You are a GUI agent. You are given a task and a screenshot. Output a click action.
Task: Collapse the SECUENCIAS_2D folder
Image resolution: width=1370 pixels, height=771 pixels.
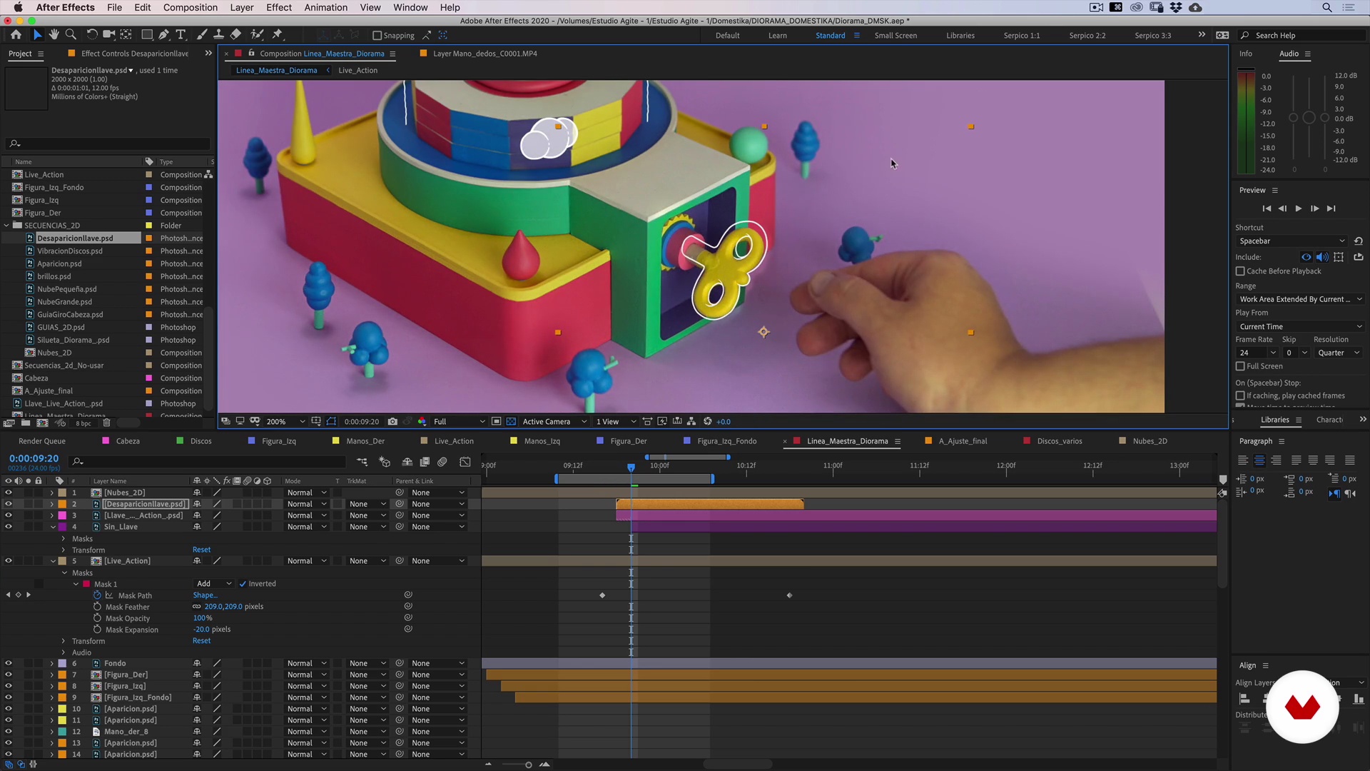click(7, 226)
